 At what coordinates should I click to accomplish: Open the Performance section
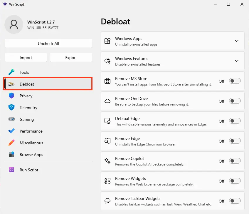coord(48,131)
